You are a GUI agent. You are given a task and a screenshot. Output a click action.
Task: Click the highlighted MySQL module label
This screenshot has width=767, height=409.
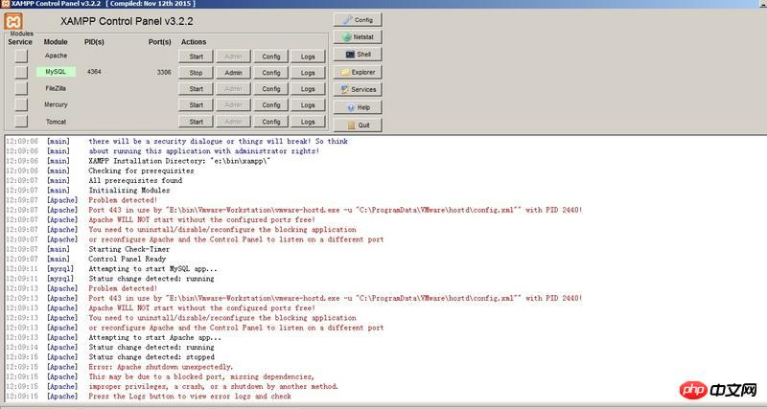[56, 72]
